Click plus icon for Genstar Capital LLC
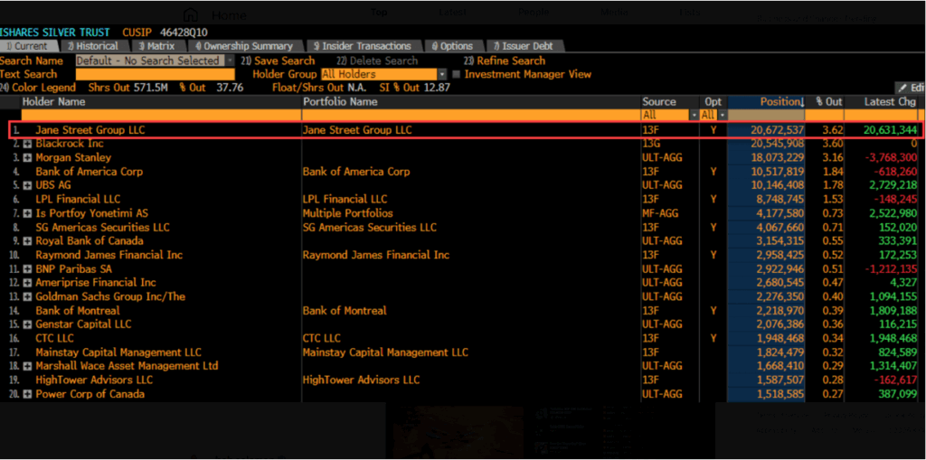Viewport: 926px width, 460px height. (x=27, y=324)
